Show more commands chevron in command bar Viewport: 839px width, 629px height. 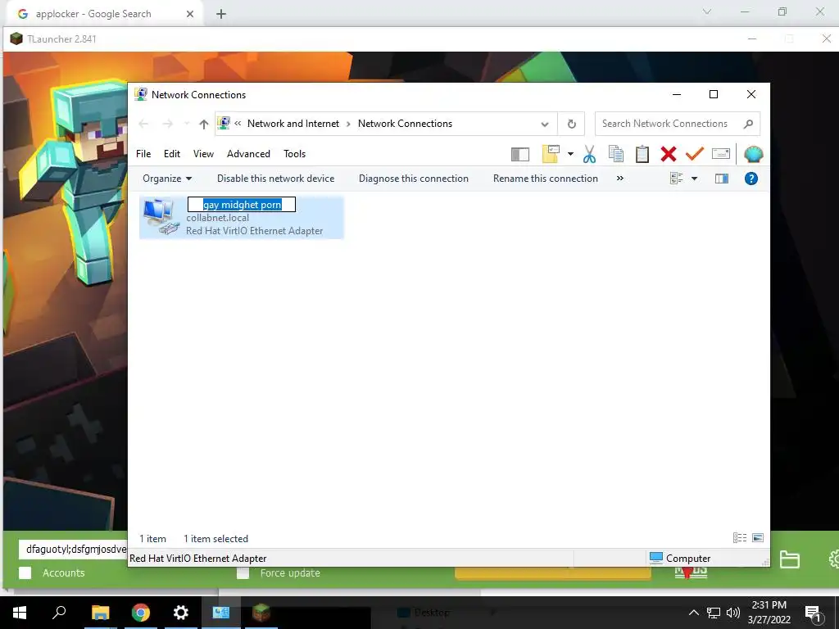click(619, 179)
